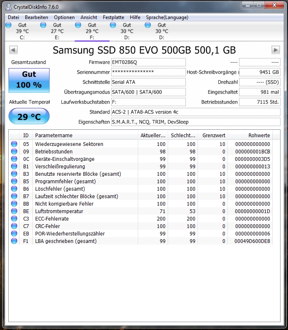The height and width of the screenshot is (330, 288).
Task: Click the Schnittstelle field Serial ATA
Action: tap(149, 82)
